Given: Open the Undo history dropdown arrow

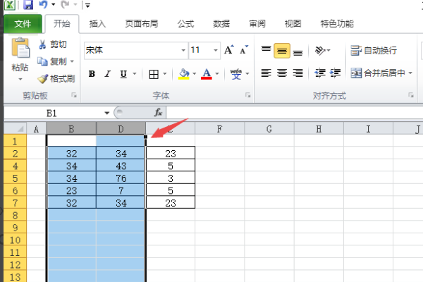Looking at the screenshot, I should pyautogui.click(x=54, y=5).
